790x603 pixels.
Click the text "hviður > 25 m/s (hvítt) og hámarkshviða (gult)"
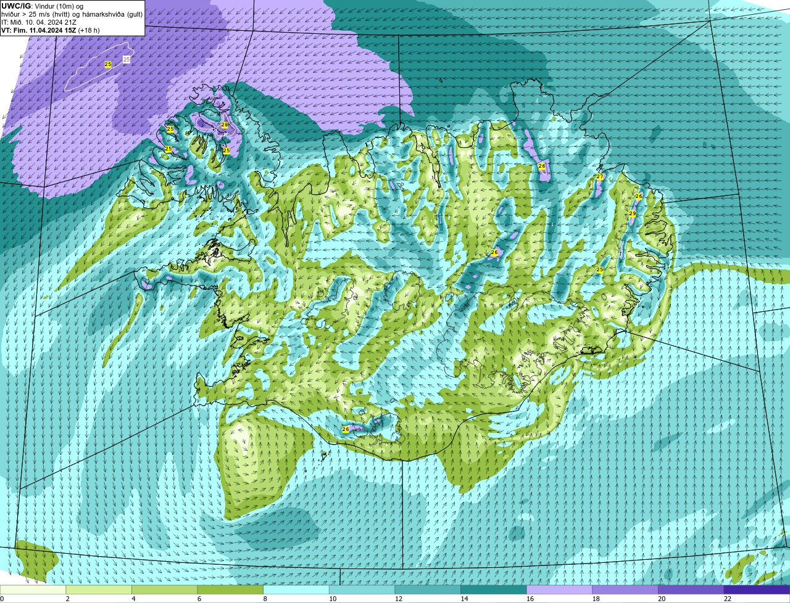(72, 14)
